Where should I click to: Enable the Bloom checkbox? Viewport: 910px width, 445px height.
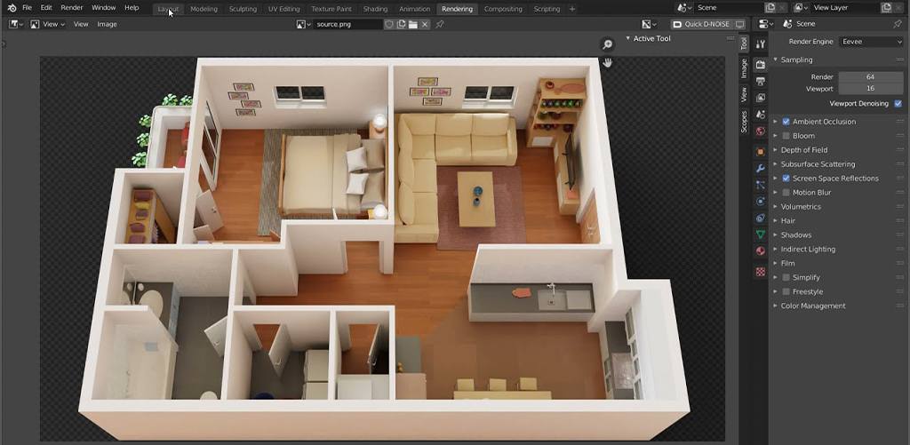(786, 136)
